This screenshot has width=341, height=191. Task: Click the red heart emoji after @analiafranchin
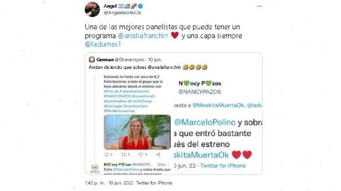point(175,35)
